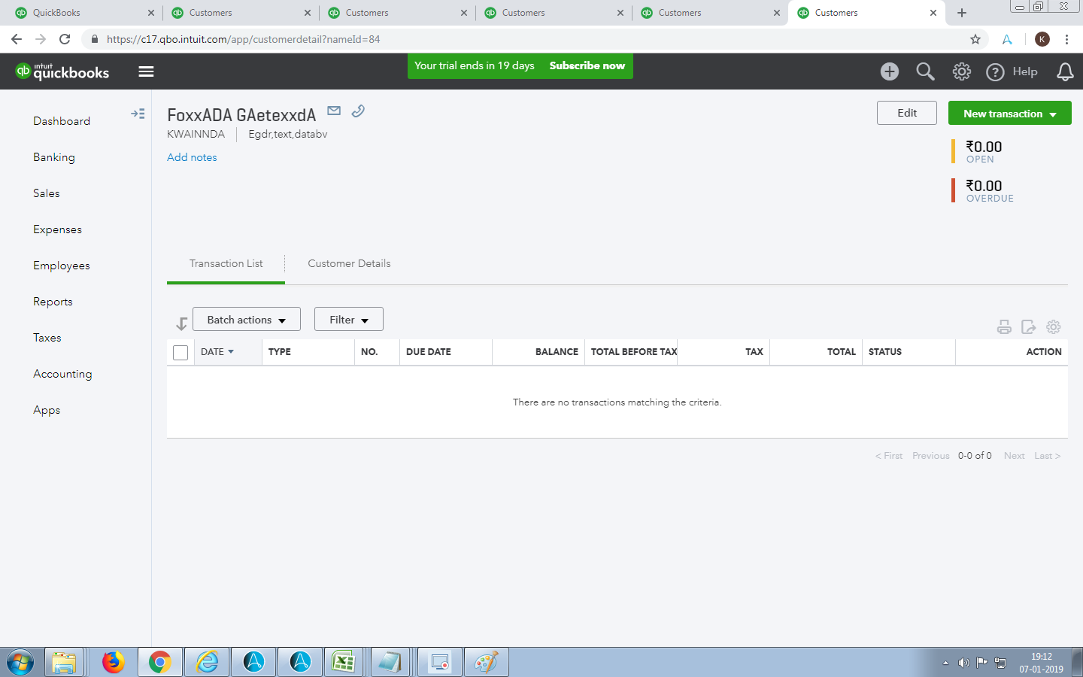Image resolution: width=1083 pixels, height=677 pixels.
Task: Open Internet Explorer from the taskbar
Action: pyautogui.click(x=207, y=663)
